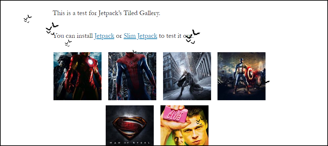This screenshot has width=328, height=146.
Task: Click the bat cluster at far left margin
Action: point(28,19)
